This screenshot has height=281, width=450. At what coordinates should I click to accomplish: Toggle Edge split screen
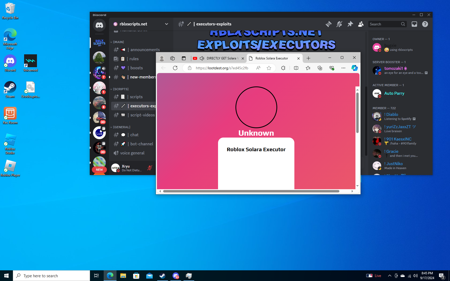click(x=296, y=68)
